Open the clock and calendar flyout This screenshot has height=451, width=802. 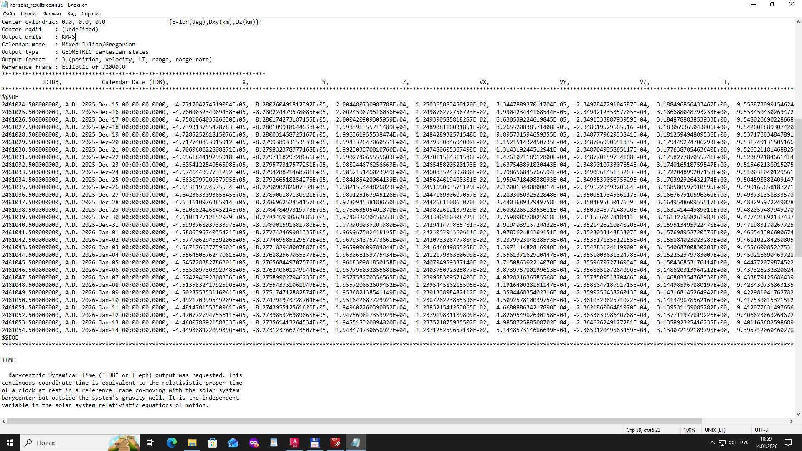tap(766, 443)
